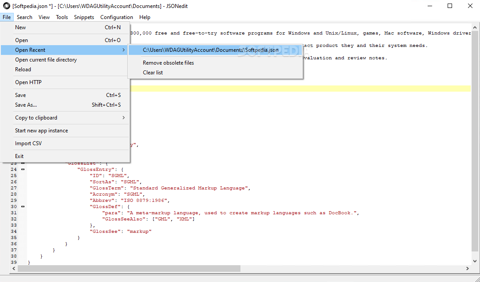Collapse the fold marker on line 30
480x282 pixels.
[23, 207]
